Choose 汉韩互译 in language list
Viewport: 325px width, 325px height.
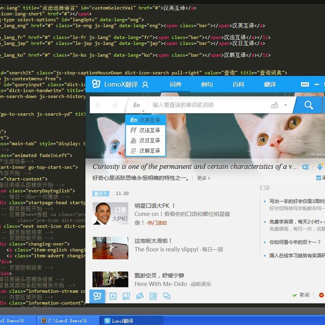[x=145, y=151]
